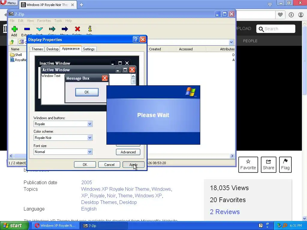This screenshot has width=307, height=230.
Task: Click OK in Display Properties
Action: (85, 165)
